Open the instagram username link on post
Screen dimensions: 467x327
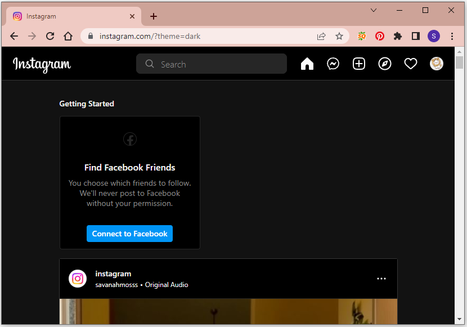(x=113, y=274)
